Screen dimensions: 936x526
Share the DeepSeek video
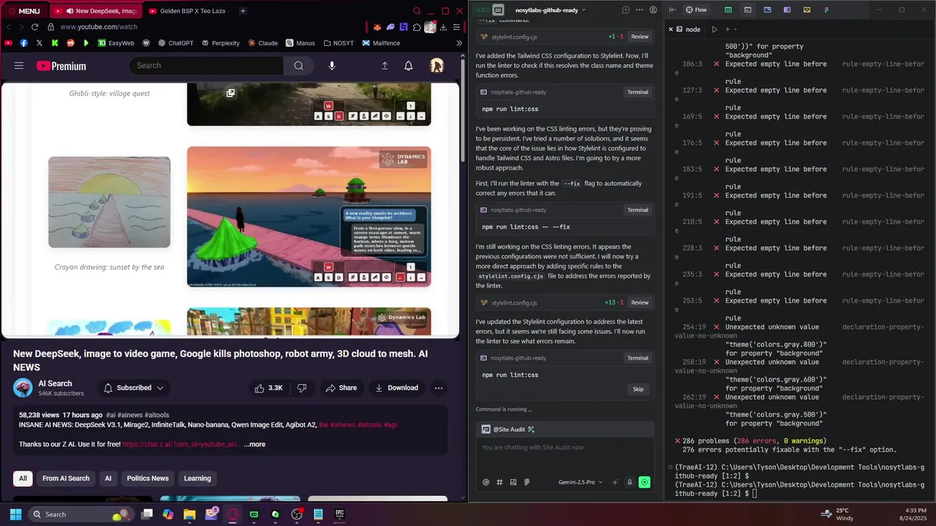pyautogui.click(x=341, y=388)
